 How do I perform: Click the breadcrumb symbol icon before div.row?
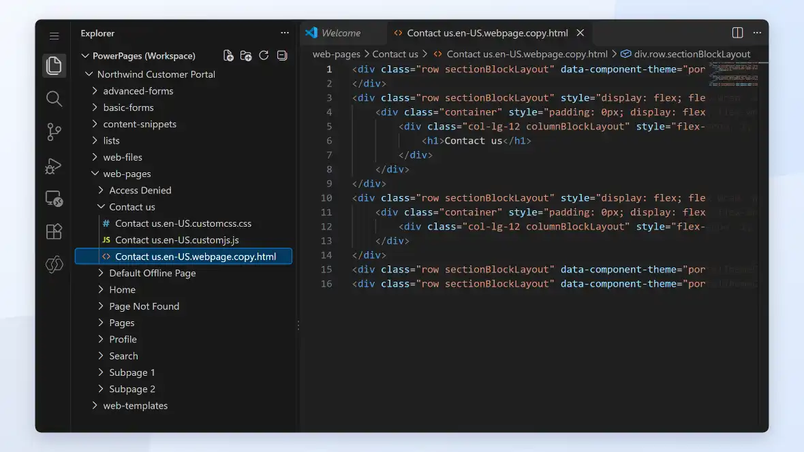click(625, 54)
